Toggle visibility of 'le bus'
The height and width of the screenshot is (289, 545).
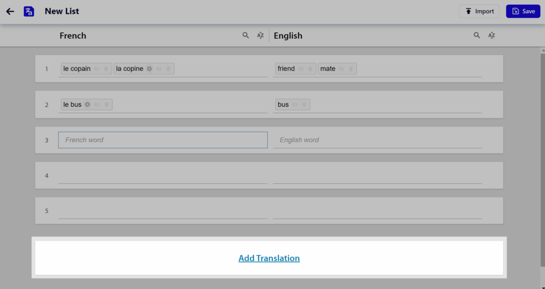click(x=97, y=105)
